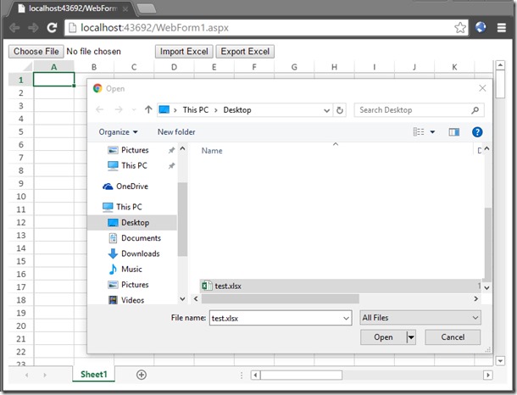Open the All Files type filter
The width and height of the screenshot is (517, 395).
420,318
